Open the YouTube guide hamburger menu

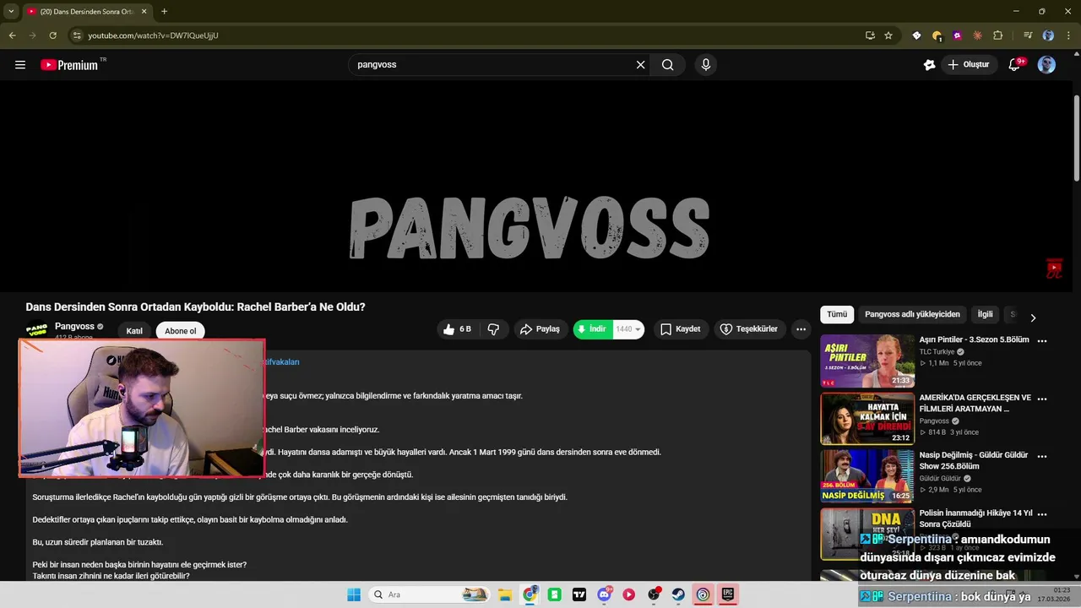(20, 65)
